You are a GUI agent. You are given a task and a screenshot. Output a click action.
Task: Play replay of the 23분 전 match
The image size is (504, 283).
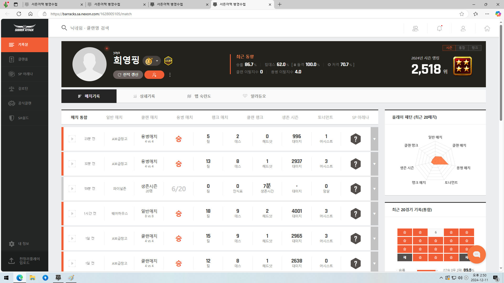[72, 139]
